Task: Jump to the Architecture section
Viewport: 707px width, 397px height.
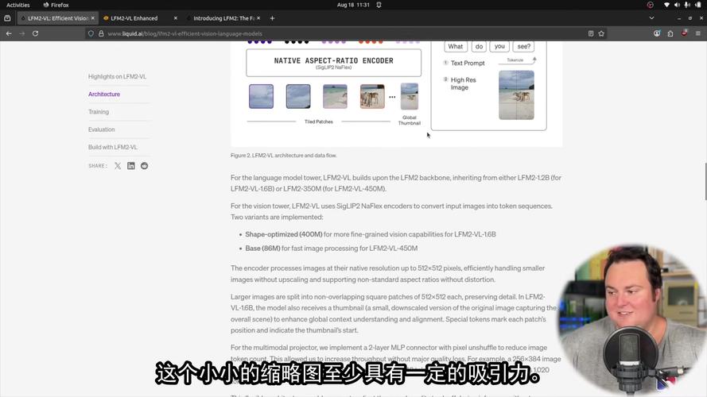Action: click(x=104, y=94)
